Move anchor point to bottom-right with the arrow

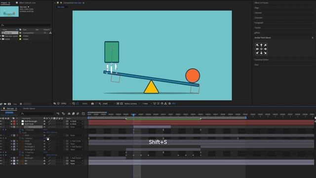pos(265,53)
